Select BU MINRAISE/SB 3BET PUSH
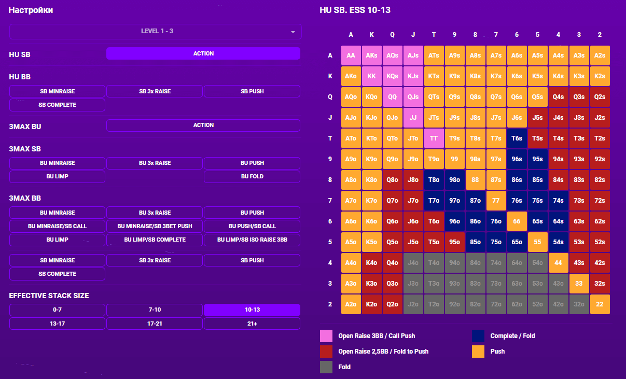This screenshot has height=379, width=626. pyautogui.click(x=155, y=227)
